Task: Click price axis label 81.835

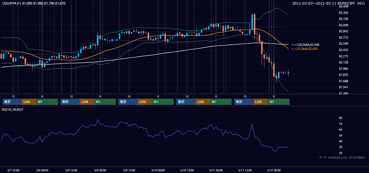Action: pos(343,75)
